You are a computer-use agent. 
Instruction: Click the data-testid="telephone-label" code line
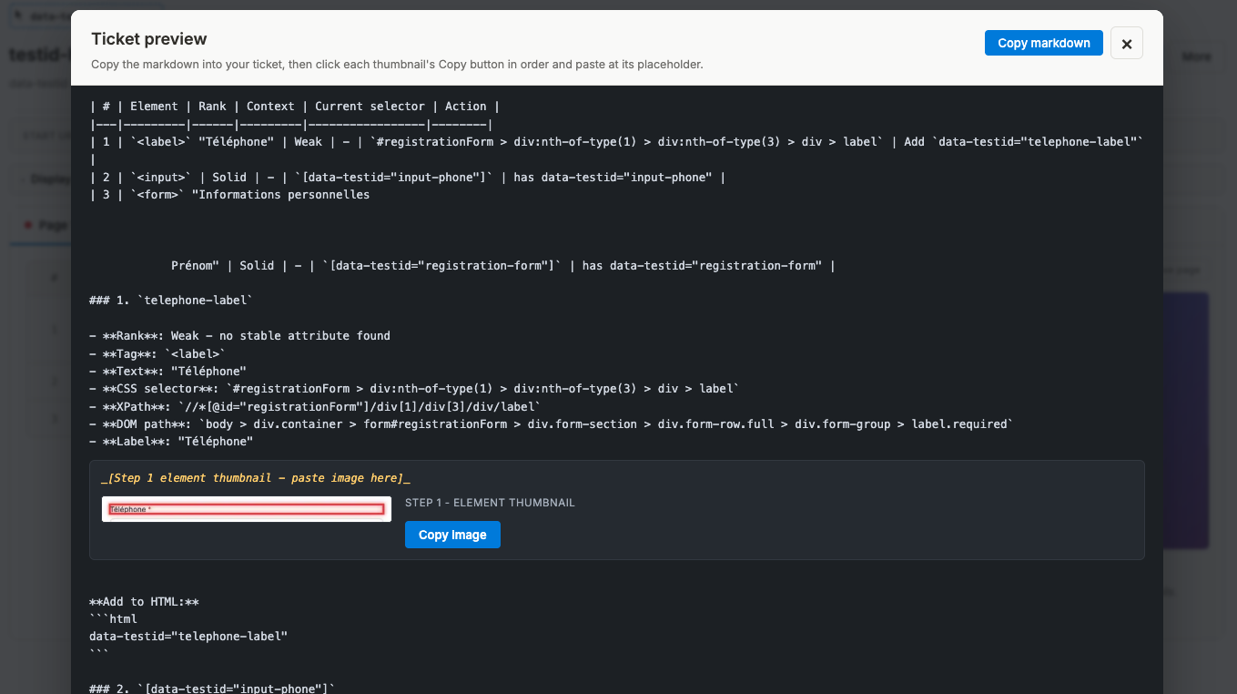click(188, 637)
